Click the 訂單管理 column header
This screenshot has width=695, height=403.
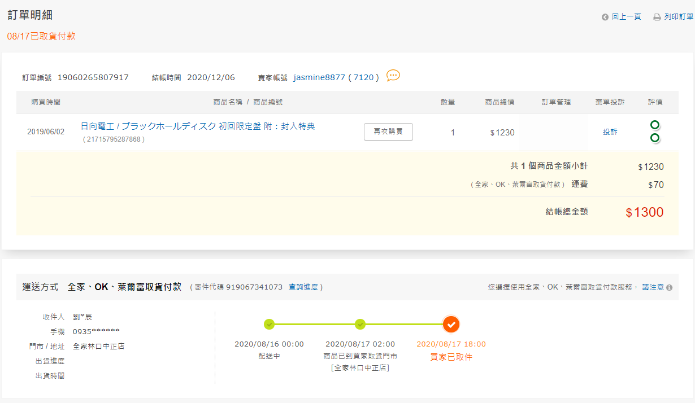tap(557, 102)
